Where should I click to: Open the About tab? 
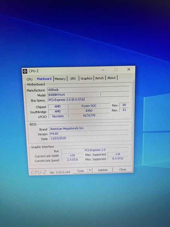(111, 78)
